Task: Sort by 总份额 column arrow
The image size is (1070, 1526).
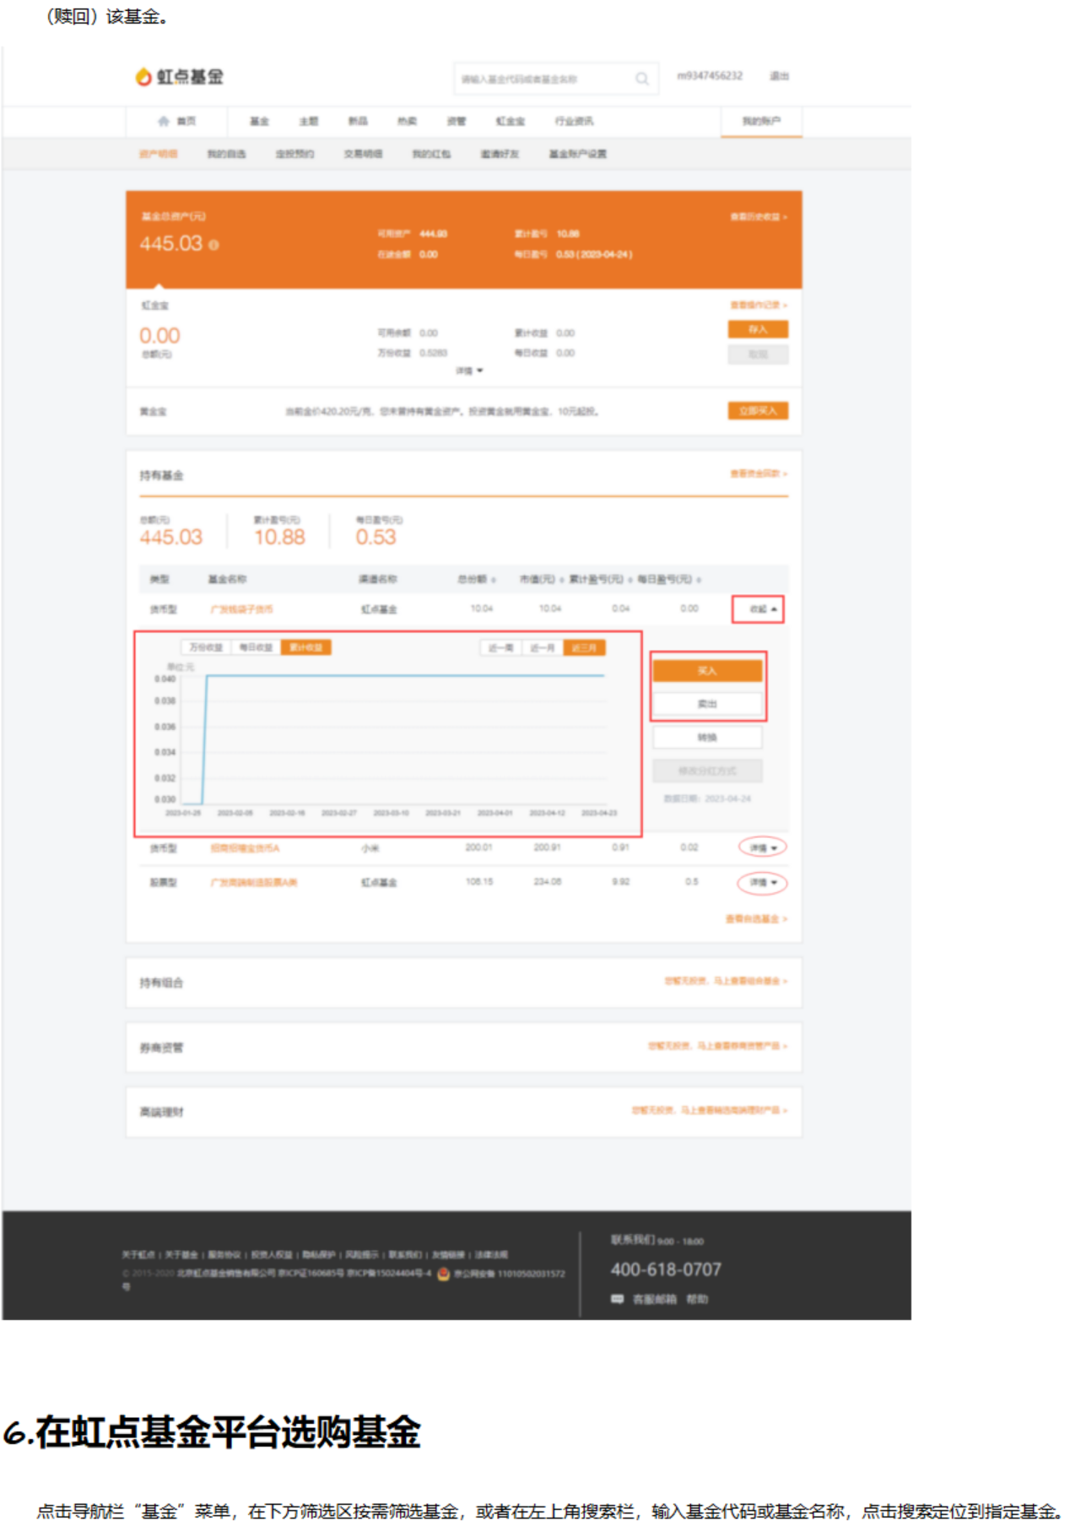Action: (494, 580)
